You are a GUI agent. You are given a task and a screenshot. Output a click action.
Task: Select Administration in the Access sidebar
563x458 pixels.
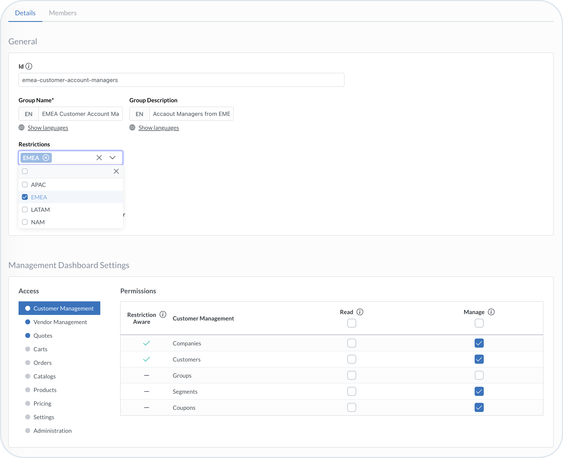[52, 431]
